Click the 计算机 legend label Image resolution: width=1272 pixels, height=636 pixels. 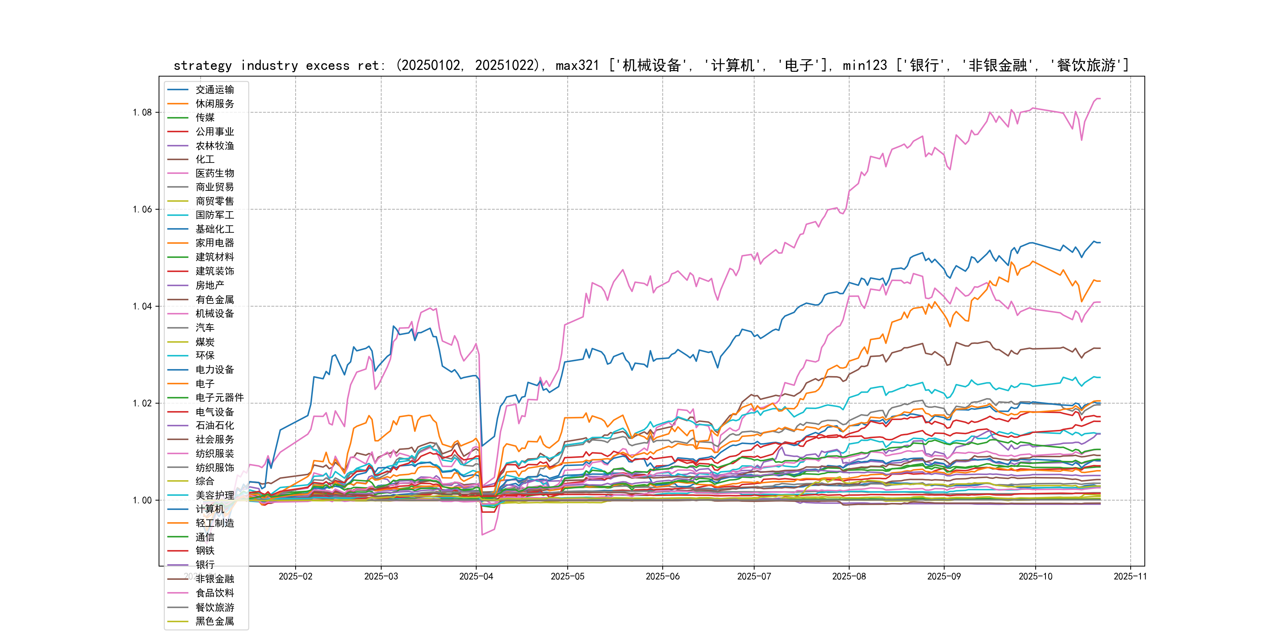tap(209, 509)
